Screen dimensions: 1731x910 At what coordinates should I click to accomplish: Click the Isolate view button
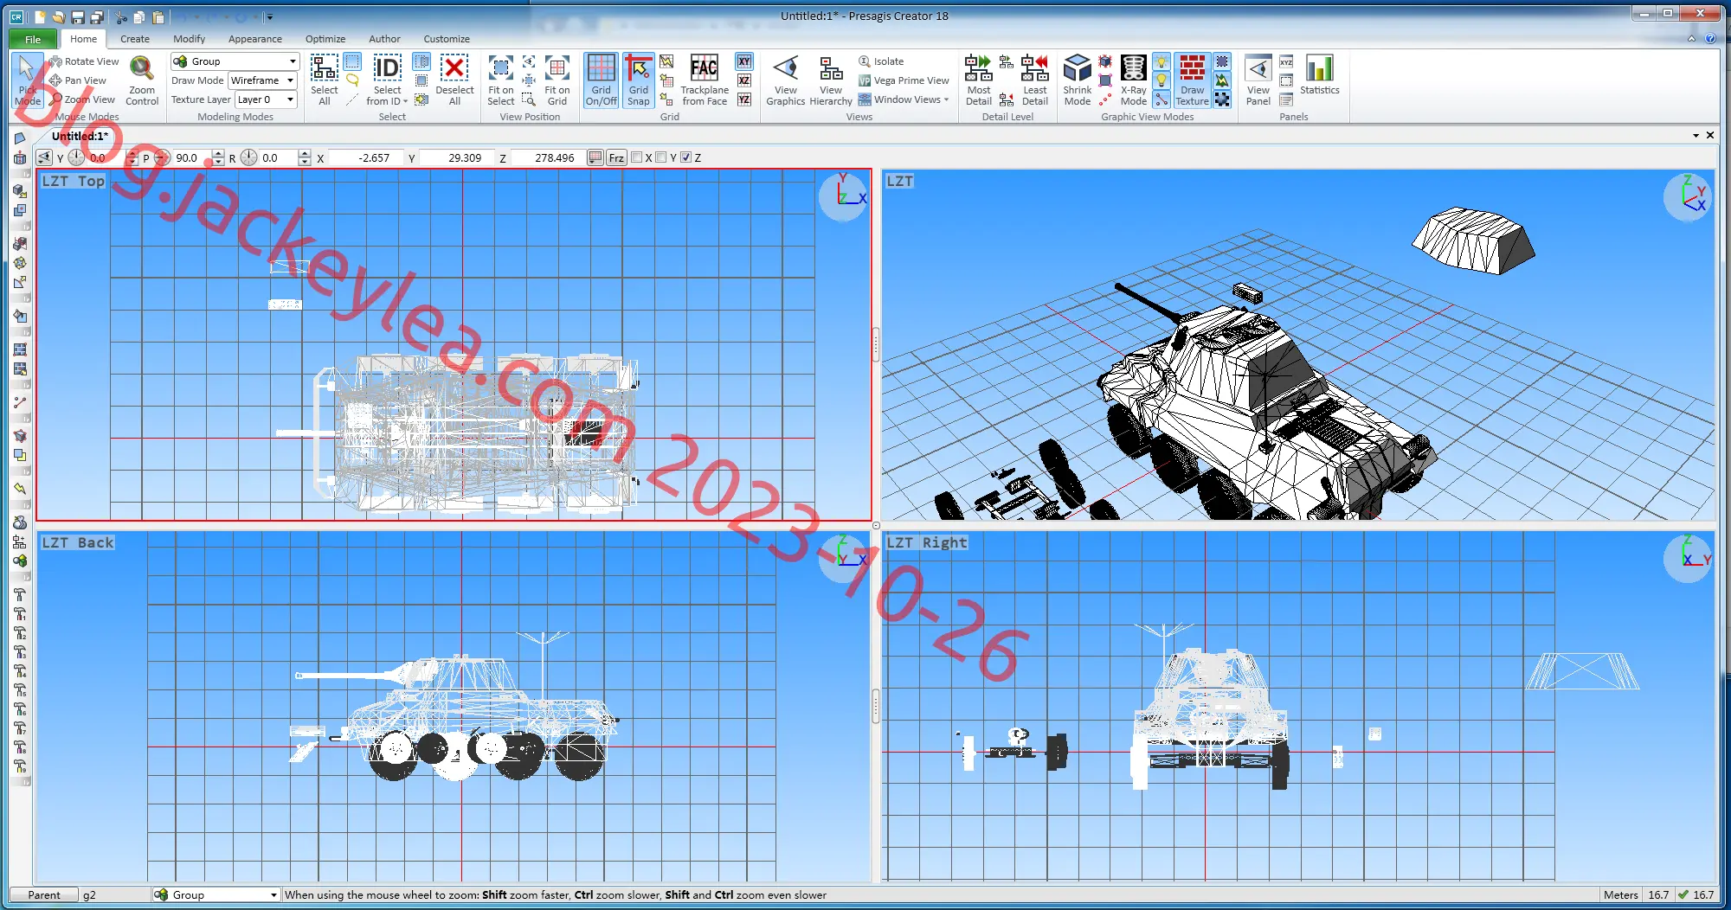coord(881,61)
